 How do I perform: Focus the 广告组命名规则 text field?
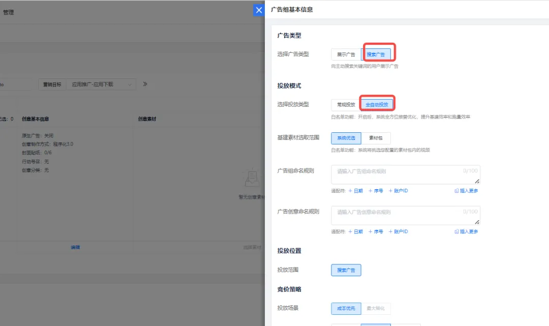[406, 174]
